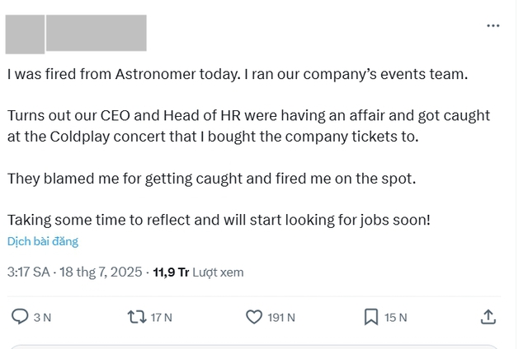The height and width of the screenshot is (349, 528).
Task: Click the 191 N likes count
Action: tap(281, 318)
